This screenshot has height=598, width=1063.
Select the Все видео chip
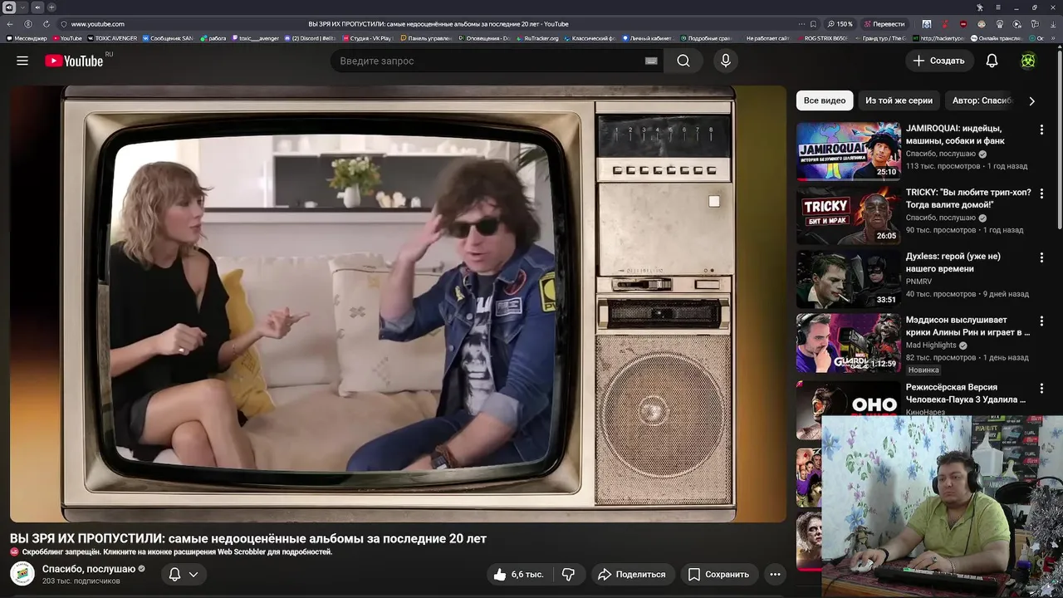825,100
